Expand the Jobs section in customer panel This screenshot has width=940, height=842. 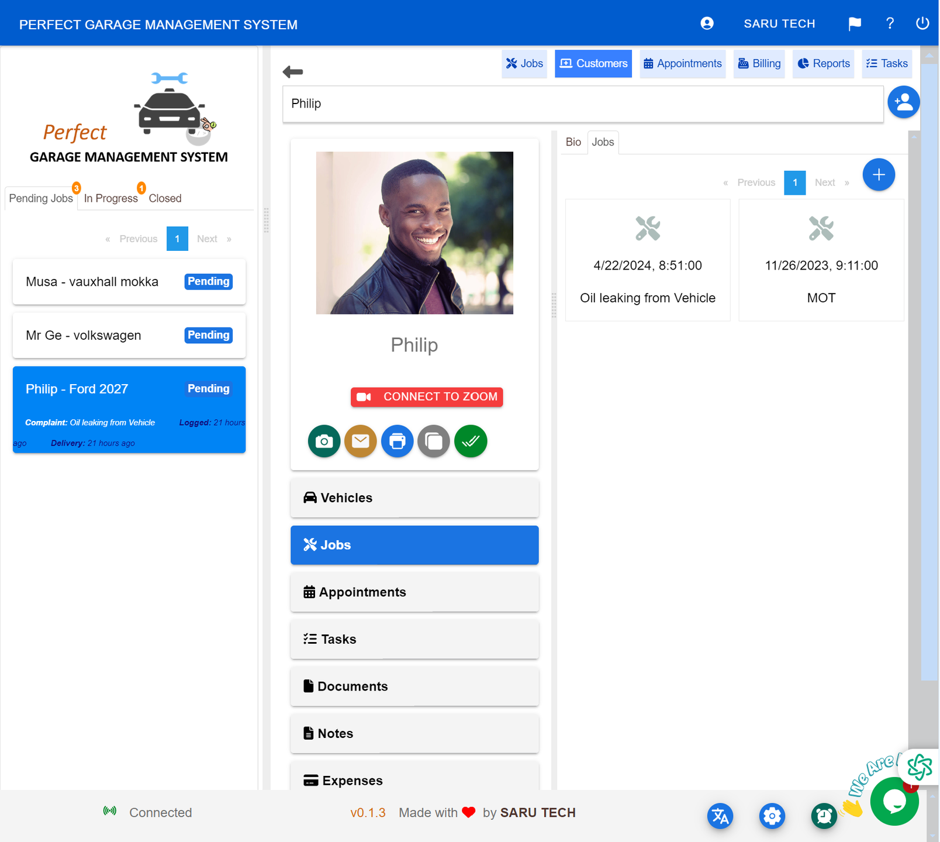[414, 545]
